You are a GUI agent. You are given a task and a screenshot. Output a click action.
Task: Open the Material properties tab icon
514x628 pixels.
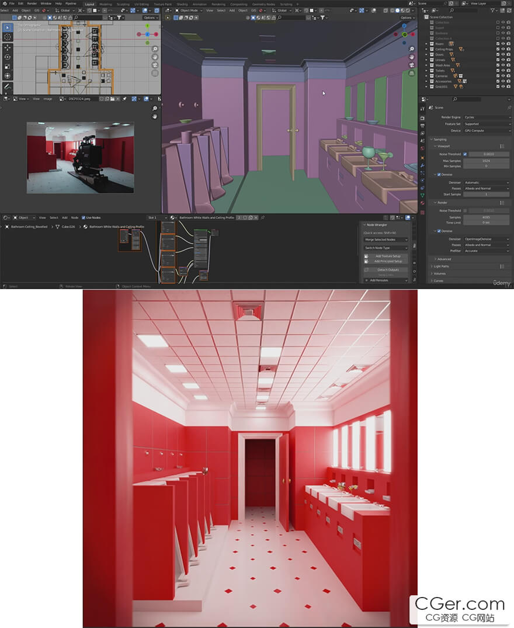(422, 203)
